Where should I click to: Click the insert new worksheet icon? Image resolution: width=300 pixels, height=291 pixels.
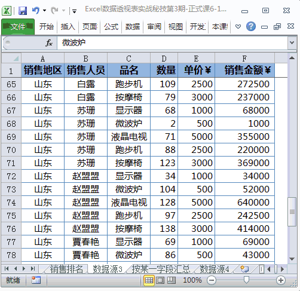click(x=244, y=269)
